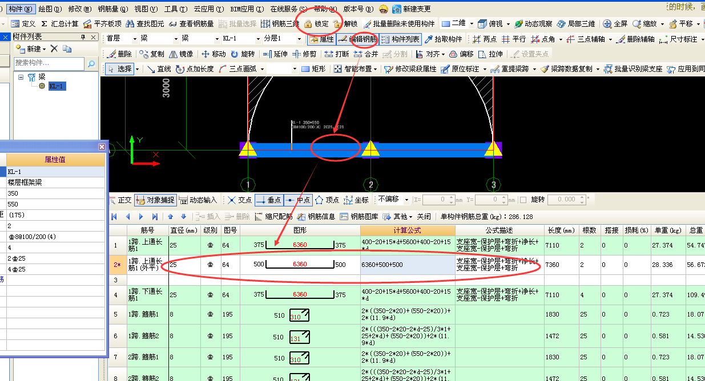Click 修改梁段属性 button
Viewport: 705px width, 381px height.
point(412,69)
